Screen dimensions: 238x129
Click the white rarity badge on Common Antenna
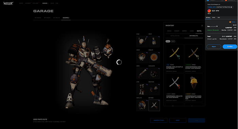tap(169, 94)
